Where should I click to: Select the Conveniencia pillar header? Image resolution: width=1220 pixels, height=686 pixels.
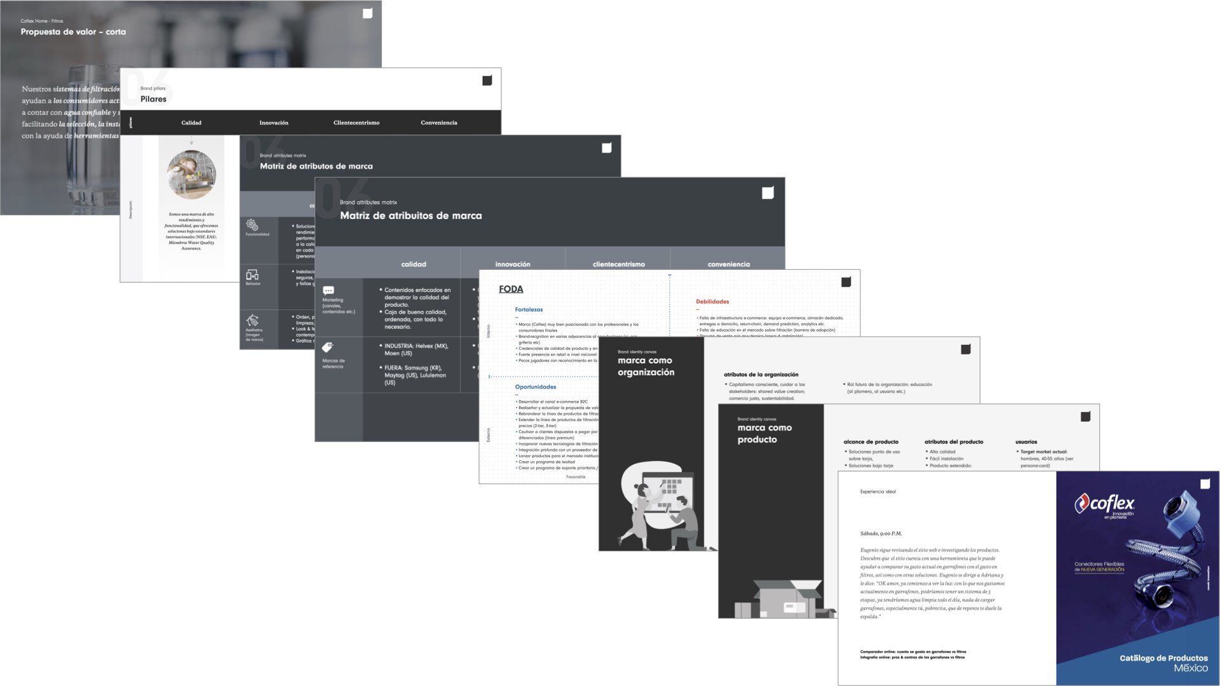pos(438,123)
